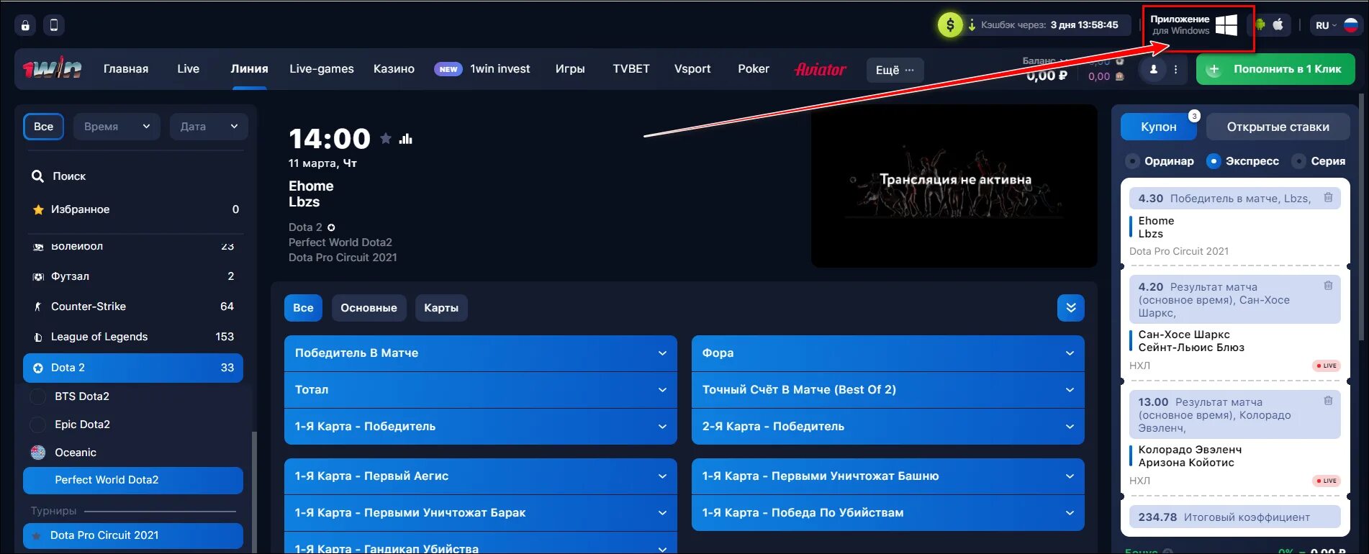
Task: Expand the 2-Я Карта - Победитель market
Action: click(888, 427)
